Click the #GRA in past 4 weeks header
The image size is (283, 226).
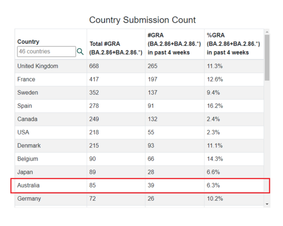[x=174, y=44]
